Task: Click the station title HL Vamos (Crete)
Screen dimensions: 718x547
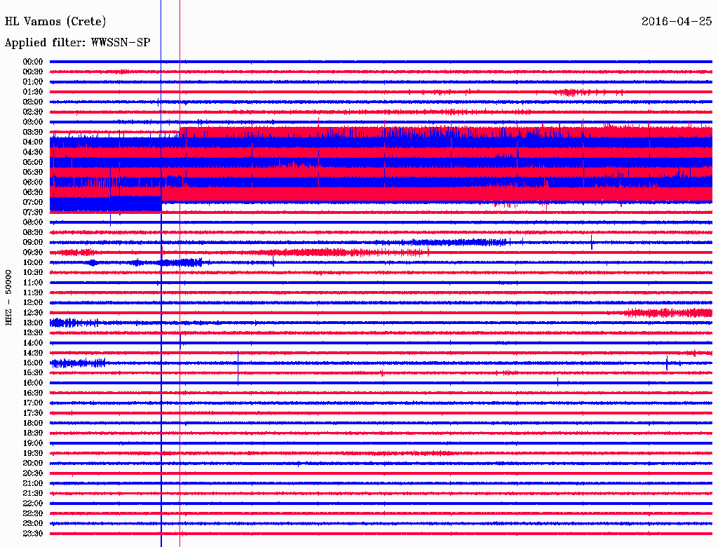Action: 55,22
